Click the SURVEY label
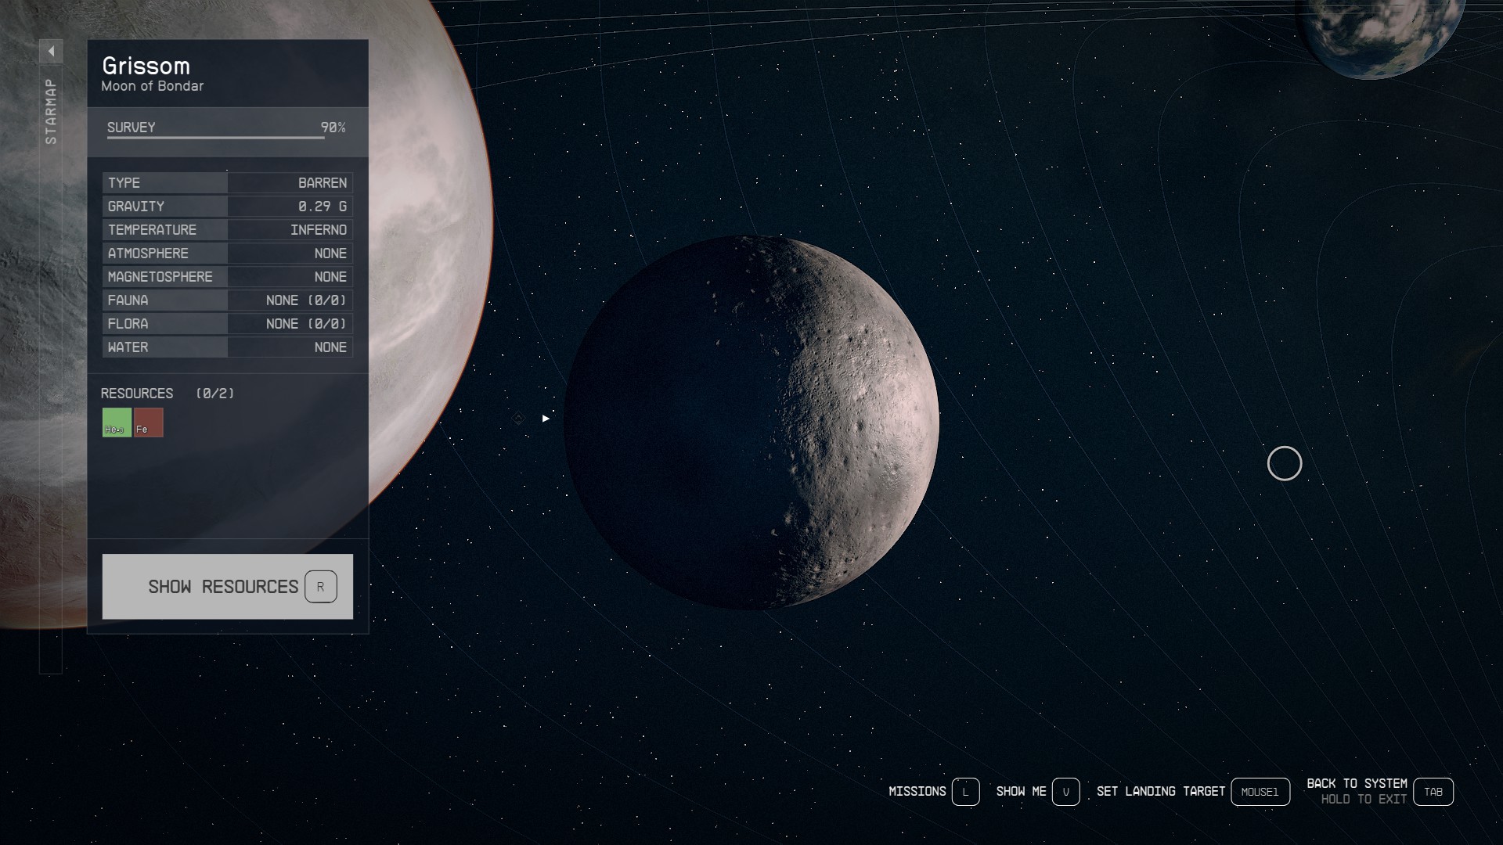Viewport: 1503px width, 845px height. tap(132, 128)
